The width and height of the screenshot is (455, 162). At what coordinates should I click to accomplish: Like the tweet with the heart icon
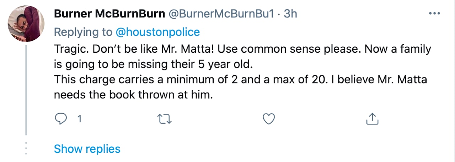pyautogui.click(x=269, y=119)
